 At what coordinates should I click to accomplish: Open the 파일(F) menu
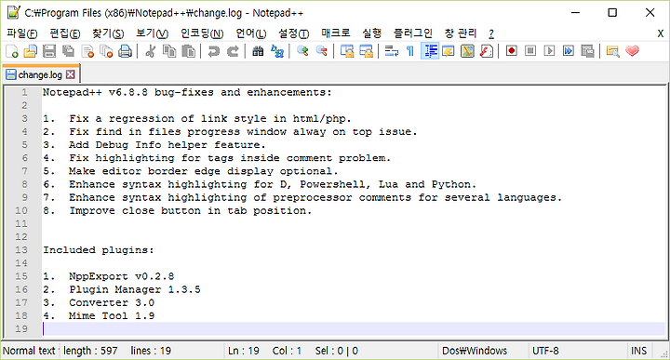click(21, 33)
